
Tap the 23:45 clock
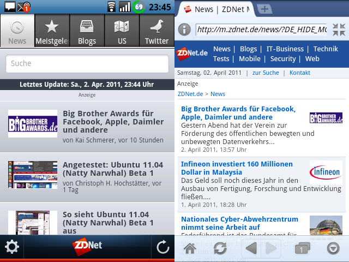point(160,7)
